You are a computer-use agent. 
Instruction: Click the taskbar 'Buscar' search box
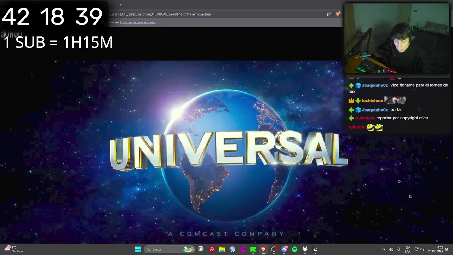click(170, 249)
